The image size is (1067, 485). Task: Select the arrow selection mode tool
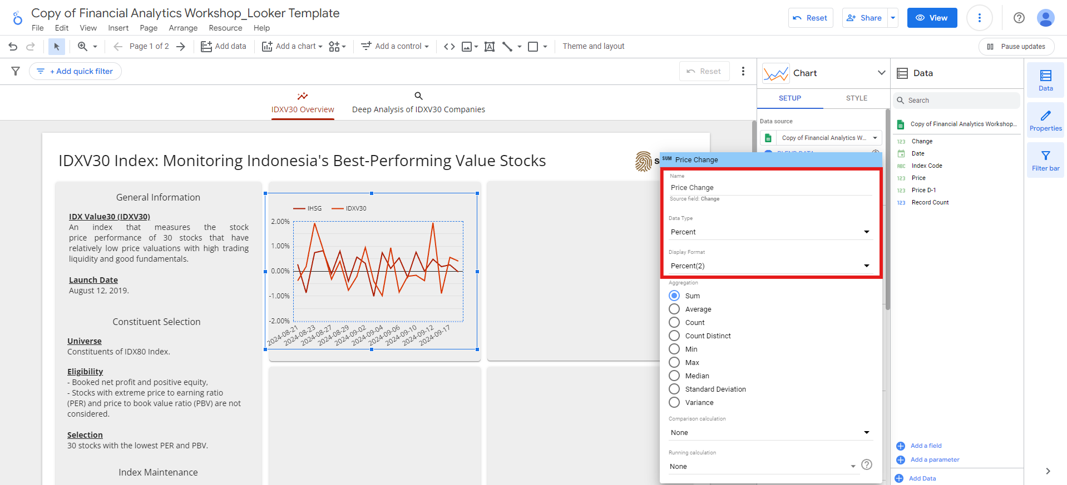pyautogui.click(x=56, y=47)
